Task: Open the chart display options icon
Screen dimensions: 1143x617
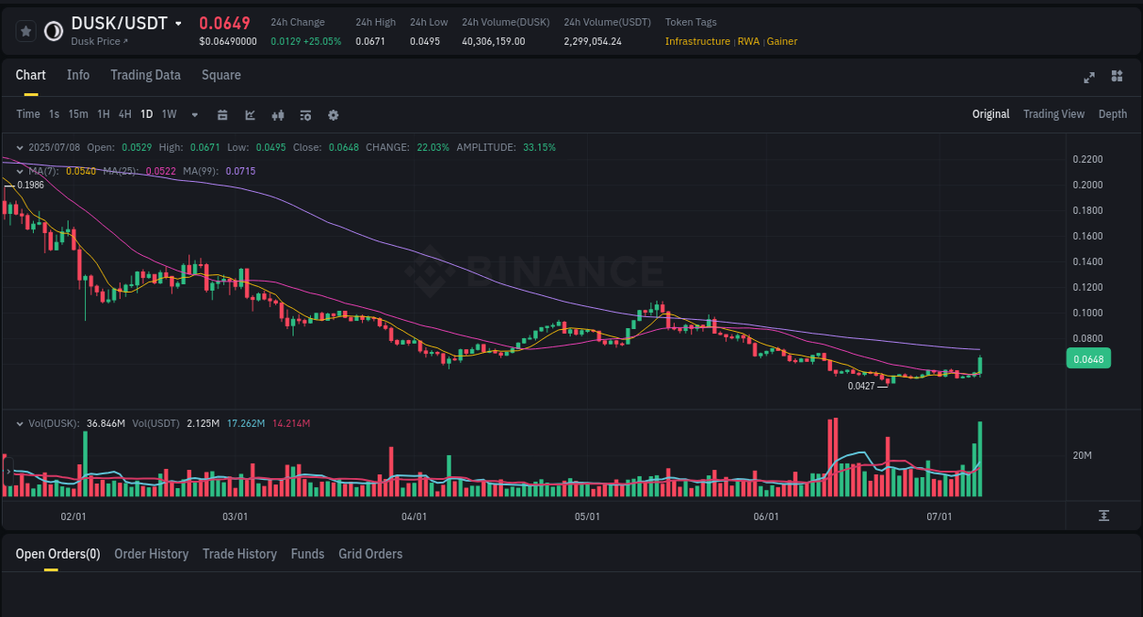Action: pyautogui.click(x=305, y=114)
